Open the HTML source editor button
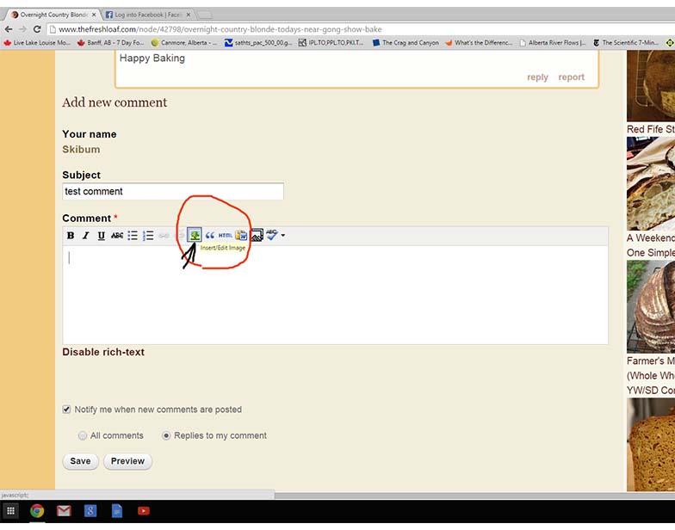675x530 pixels. pos(225,236)
